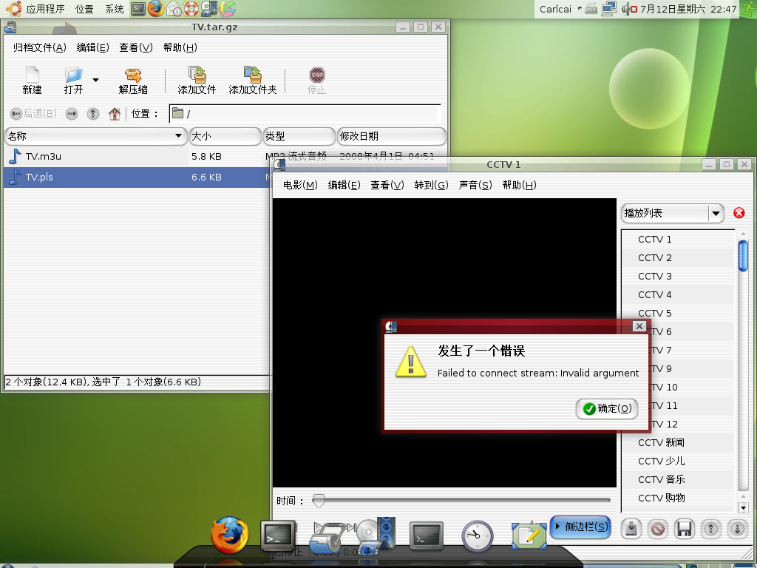The height and width of the screenshot is (568, 757).
Task: Click the running-man logout icon
Action: (747, 9)
